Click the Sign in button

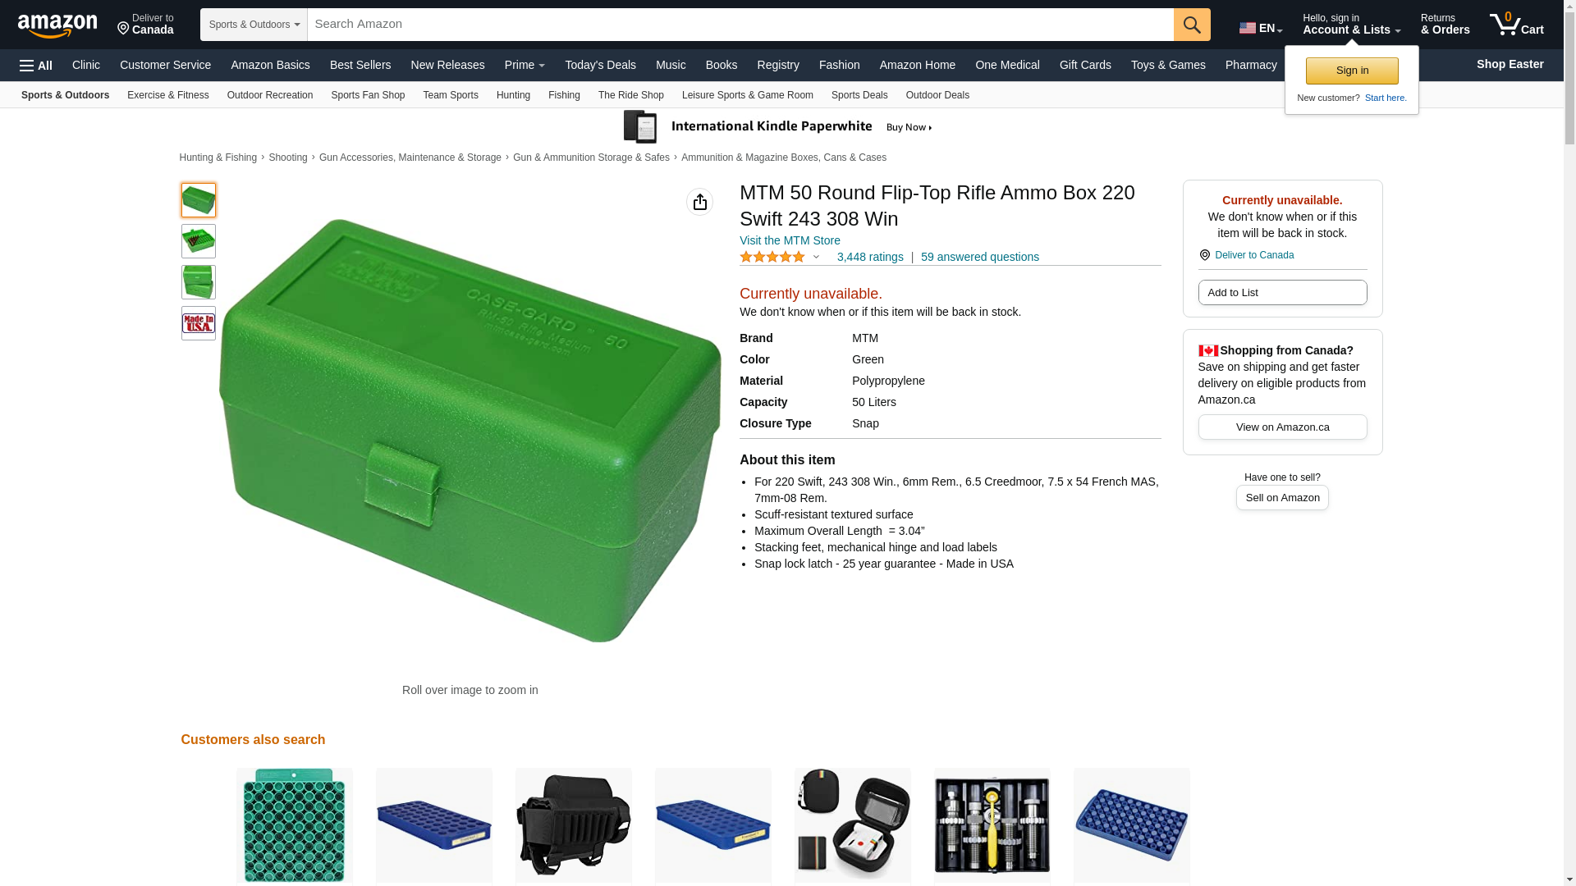click(1352, 71)
